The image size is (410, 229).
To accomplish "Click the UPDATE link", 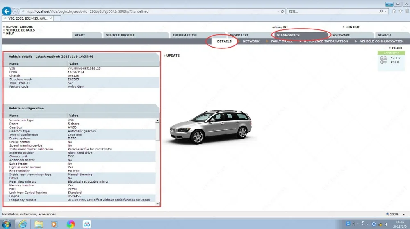I will [173, 56].
